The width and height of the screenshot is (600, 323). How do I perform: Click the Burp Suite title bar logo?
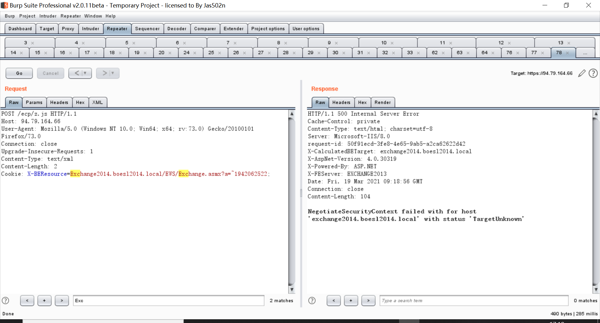tap(4, 5)
